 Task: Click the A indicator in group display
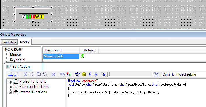click(24, 17)
